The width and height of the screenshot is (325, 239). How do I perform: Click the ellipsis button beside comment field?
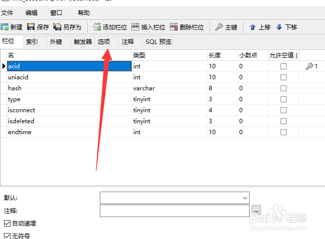click(256, 211)
